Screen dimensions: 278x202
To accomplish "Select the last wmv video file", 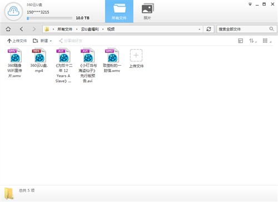I will (x=112, y=61).
